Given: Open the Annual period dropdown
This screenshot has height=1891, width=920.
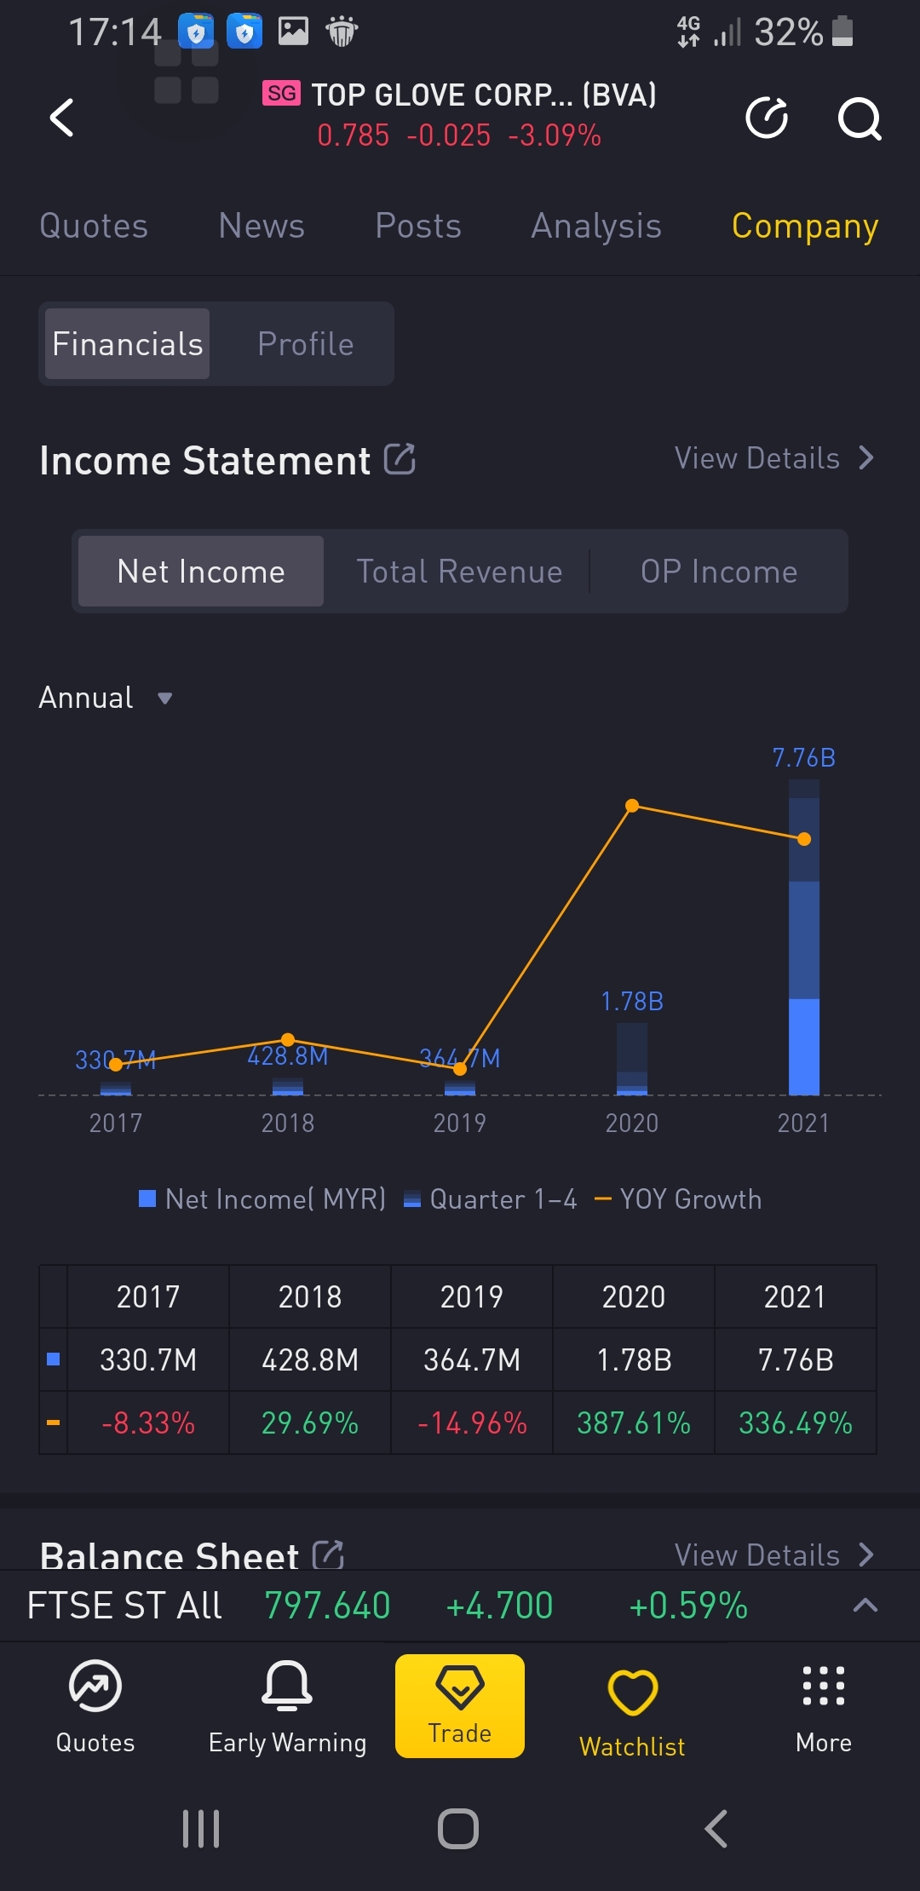Looking at the screenshot, I should coord(106,698).
